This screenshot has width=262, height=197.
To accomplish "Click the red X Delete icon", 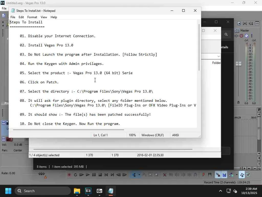I will click(x=165, y=175).
